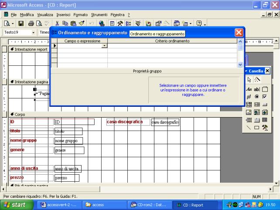
Task: Switch to the access folder taskbar button
Action: [x=105, y=205]
